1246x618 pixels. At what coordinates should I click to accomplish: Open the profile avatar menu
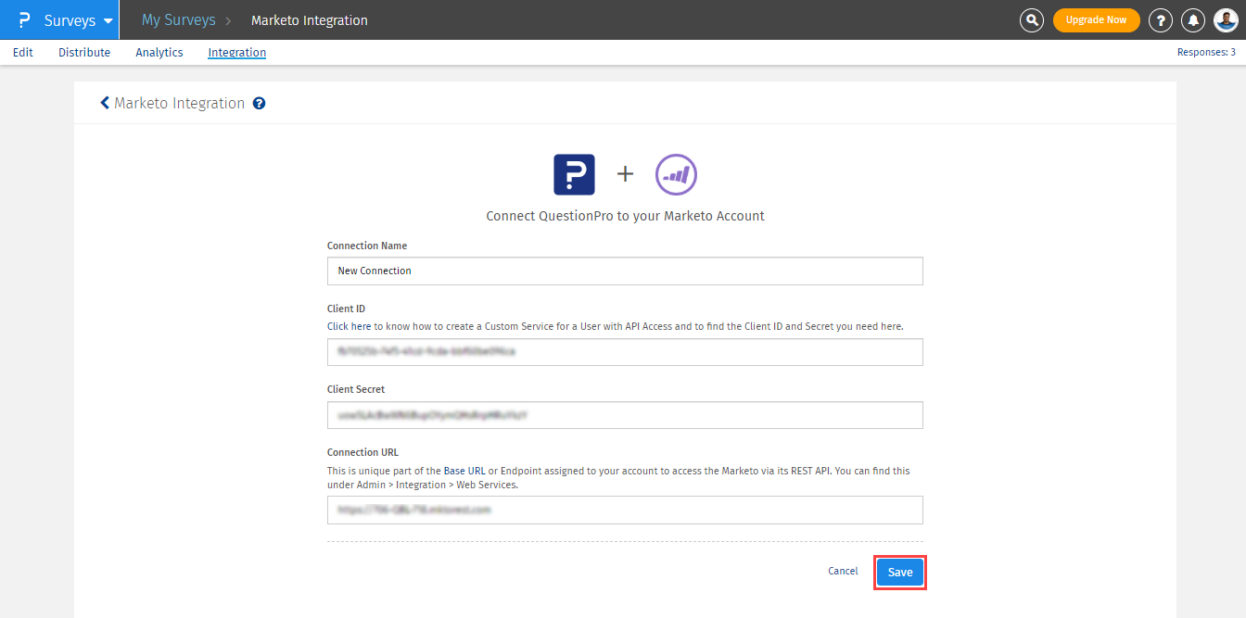point(1226,19)
